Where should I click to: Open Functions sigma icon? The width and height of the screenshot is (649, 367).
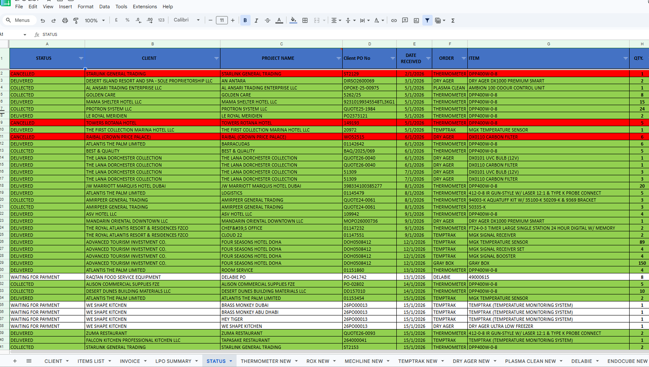point(453,20)
